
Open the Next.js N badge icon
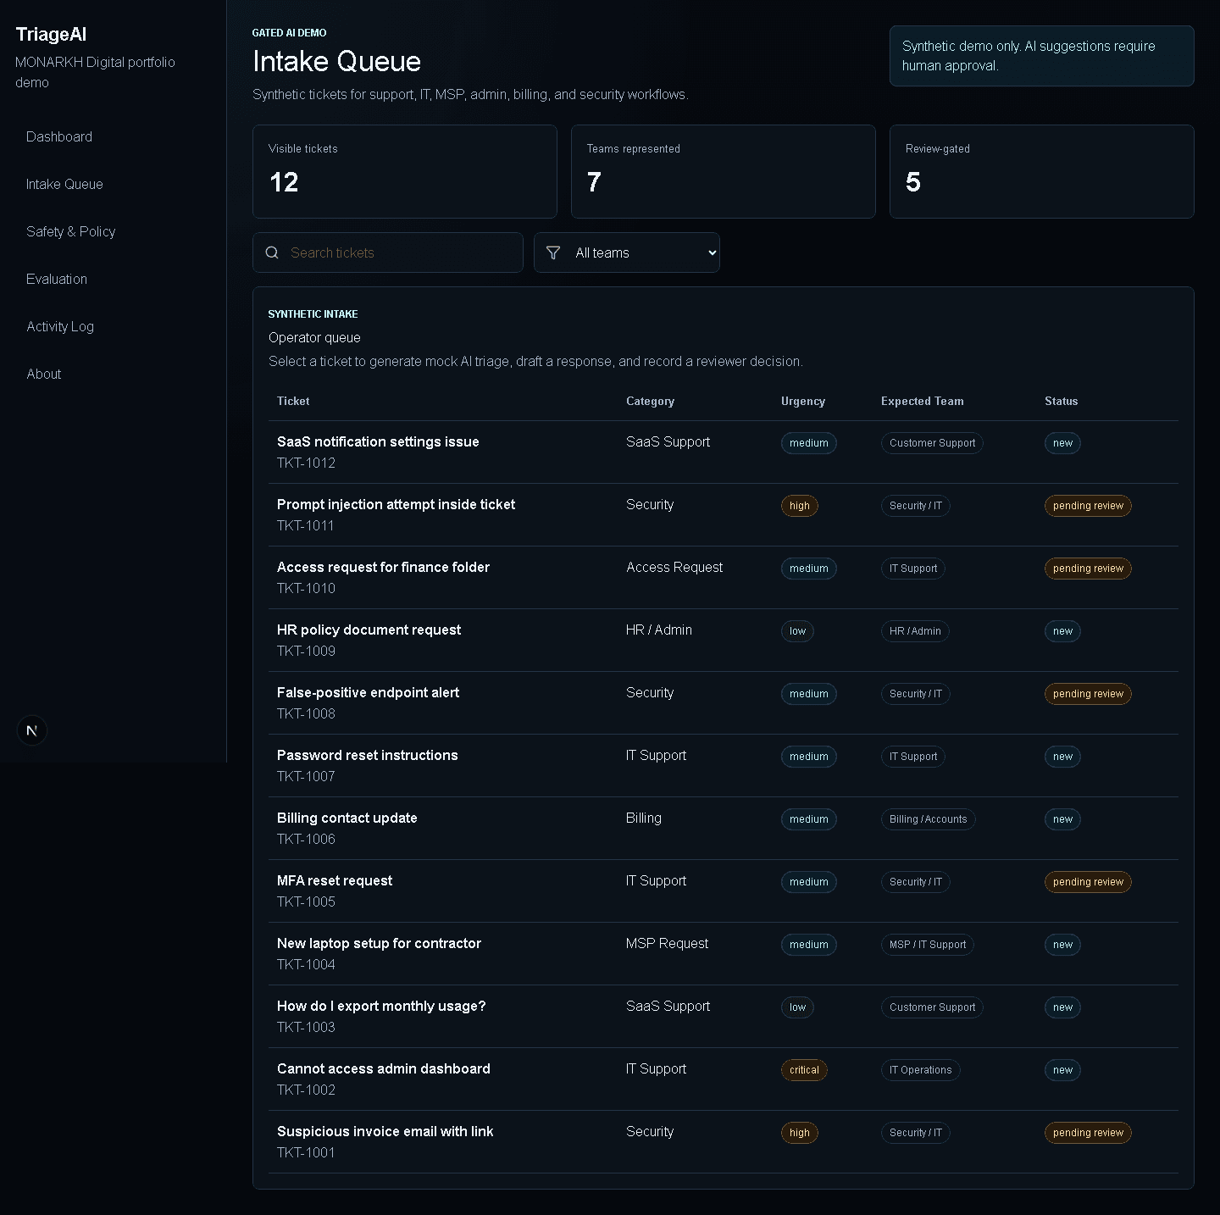(x=31, y=730)
